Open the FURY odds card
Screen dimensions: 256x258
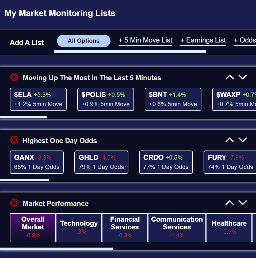coord(230,162)
